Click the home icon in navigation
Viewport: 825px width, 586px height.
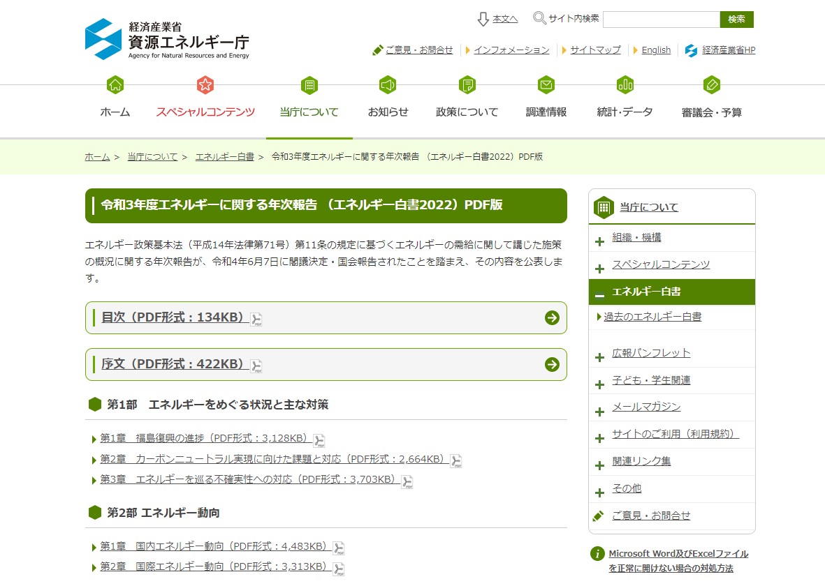coord(115,85)
